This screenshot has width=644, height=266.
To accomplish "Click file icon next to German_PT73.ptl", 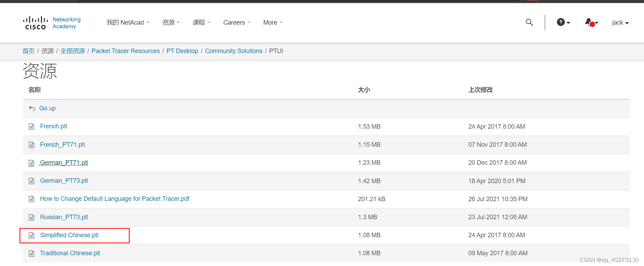I will click(x=32, y=181).
